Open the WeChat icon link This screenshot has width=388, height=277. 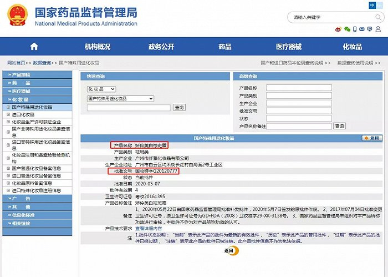coord(347,29)
